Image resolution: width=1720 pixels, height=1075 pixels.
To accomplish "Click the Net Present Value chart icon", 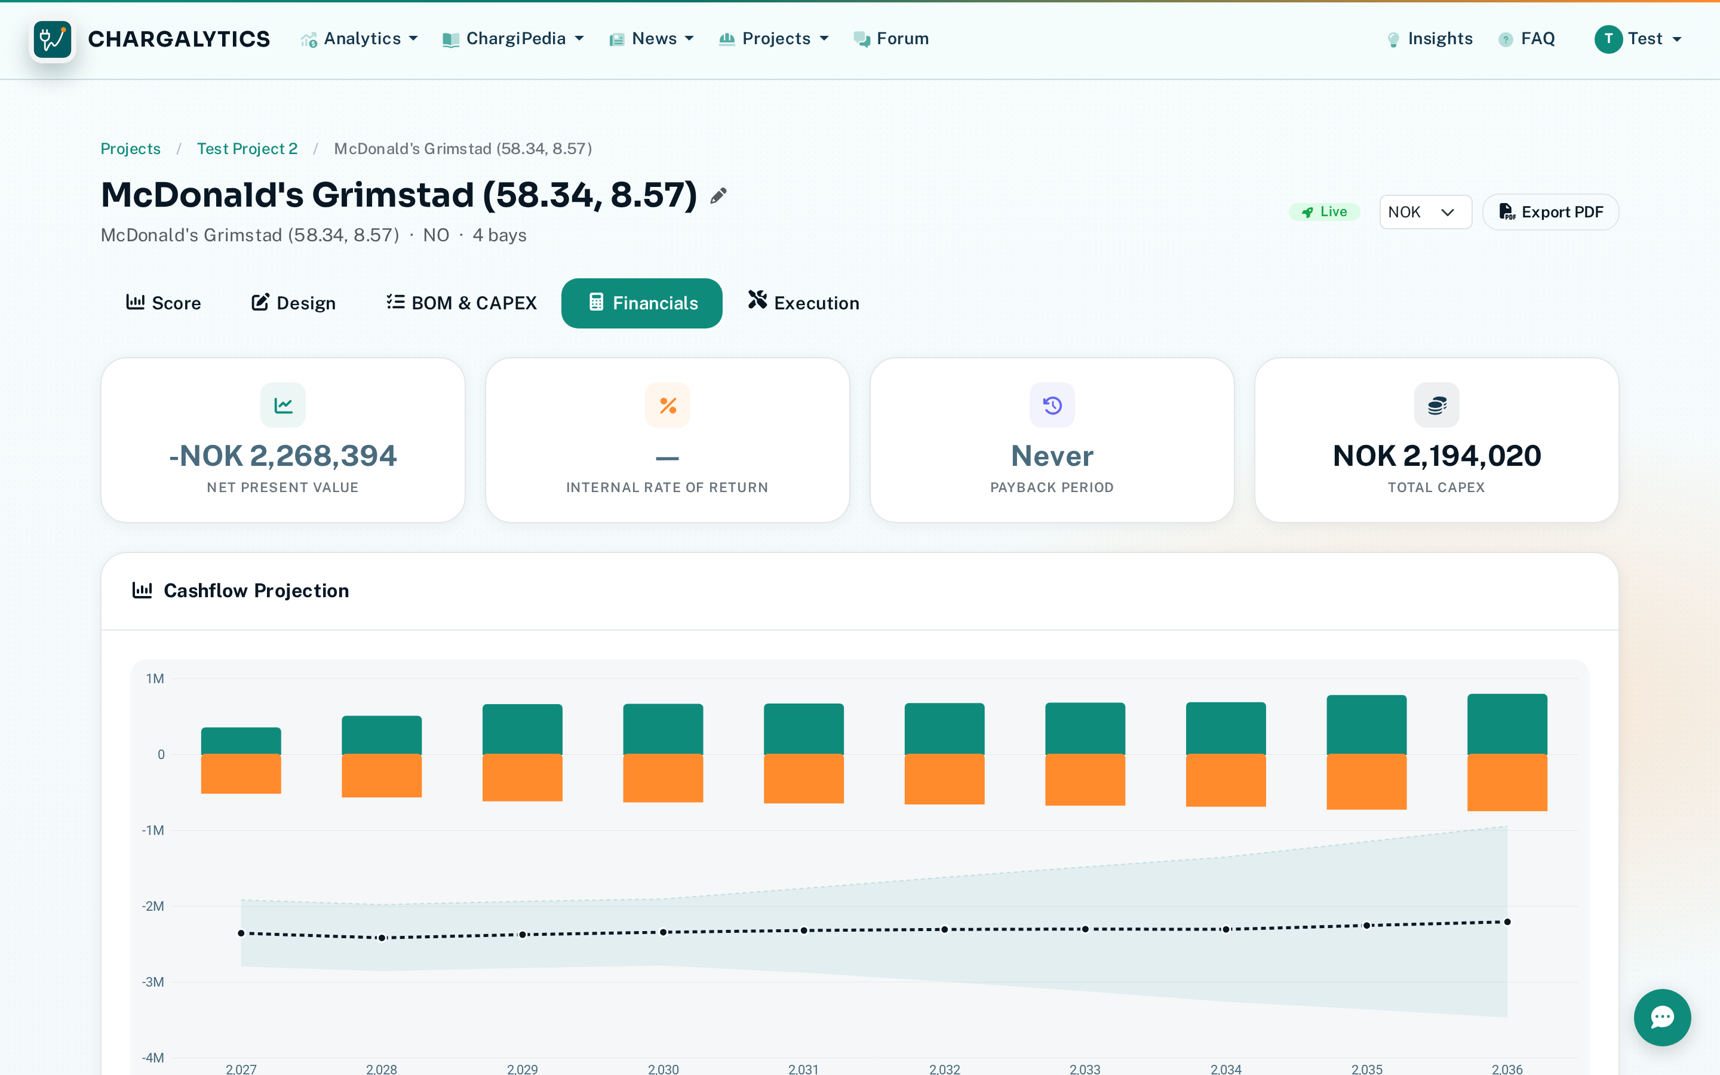I will (283, 406).
